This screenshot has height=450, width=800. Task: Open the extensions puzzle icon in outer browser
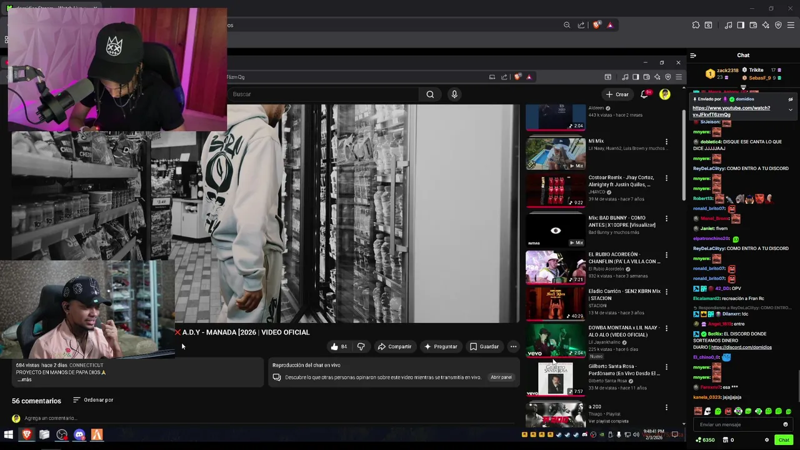point(696,25)
